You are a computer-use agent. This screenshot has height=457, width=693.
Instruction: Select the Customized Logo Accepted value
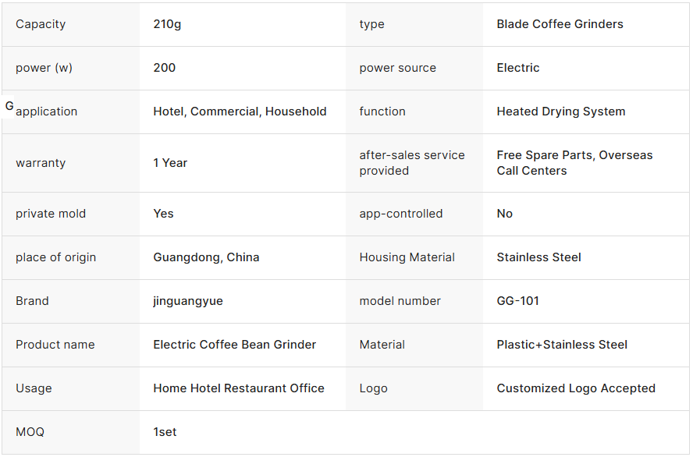coord(576,388)
